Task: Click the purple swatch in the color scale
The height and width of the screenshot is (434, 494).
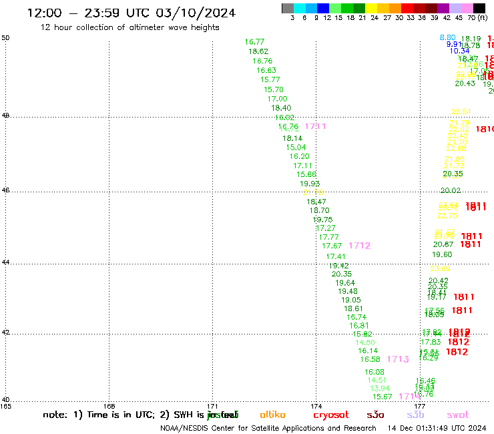Action: click(x=443, y=8)
